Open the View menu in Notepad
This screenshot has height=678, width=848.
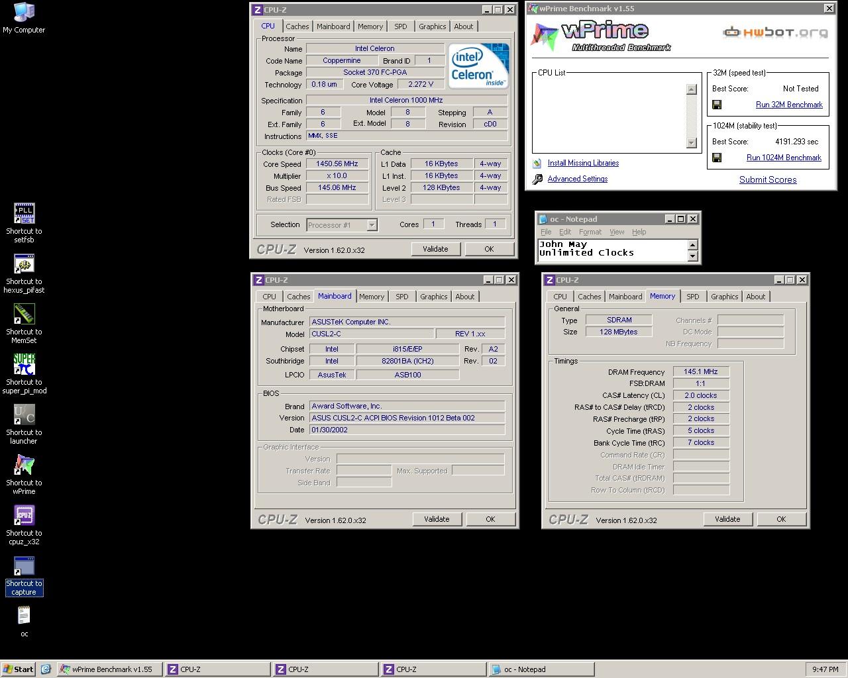pos(617,232)
